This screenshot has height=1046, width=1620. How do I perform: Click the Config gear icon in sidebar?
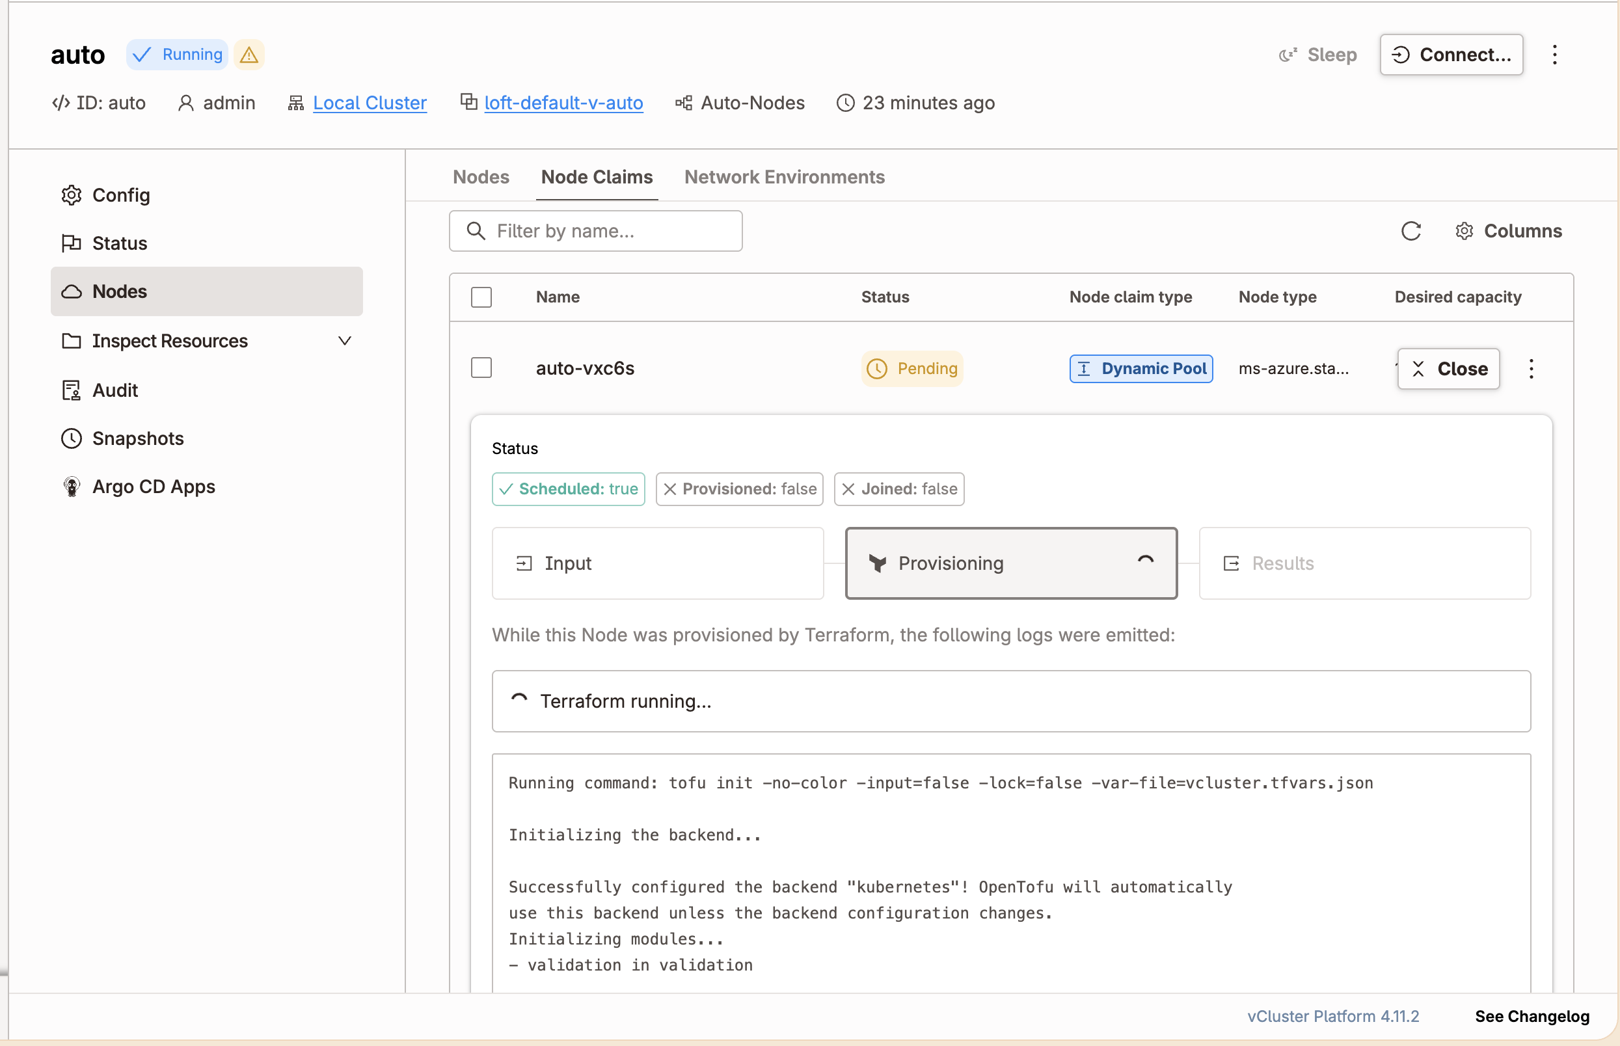pos(72,195)
